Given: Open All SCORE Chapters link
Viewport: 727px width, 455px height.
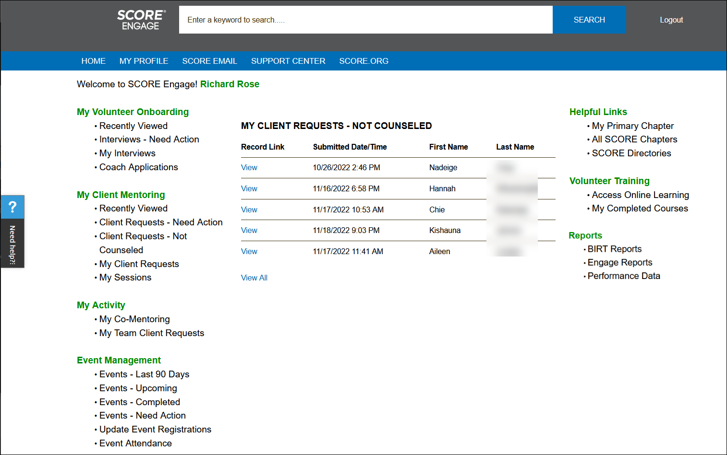Looking at the screenshot, I should (x=634, y=139).
